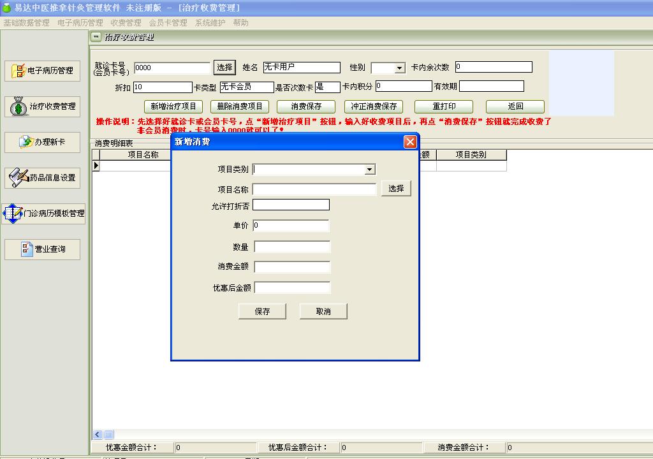The height and width of the screenshot is (459, 653).
Task: Open the 帮助 menu
Action: point(240,23)
